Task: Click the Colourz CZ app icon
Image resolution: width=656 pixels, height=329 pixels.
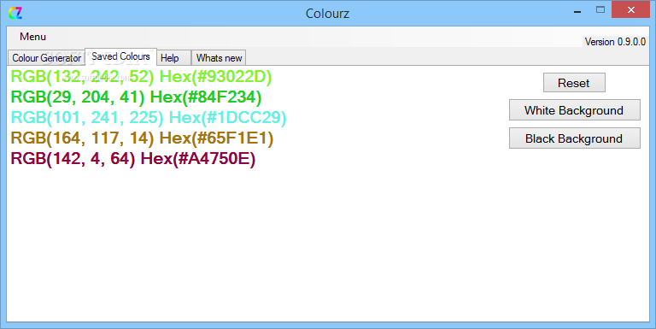Action: click(x=15, y=13)
